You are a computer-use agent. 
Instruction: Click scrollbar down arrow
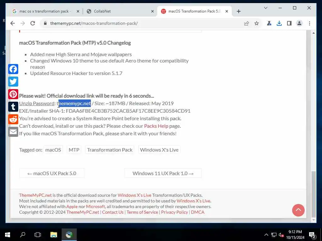point(314,220)
